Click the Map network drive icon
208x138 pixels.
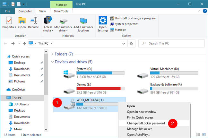pos(64,21)
